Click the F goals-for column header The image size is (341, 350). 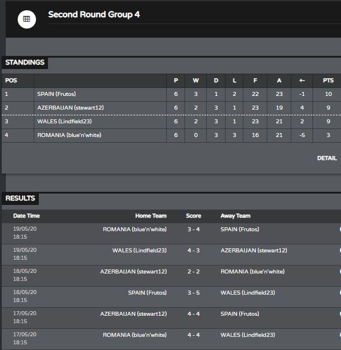click(x=255, y=81)
